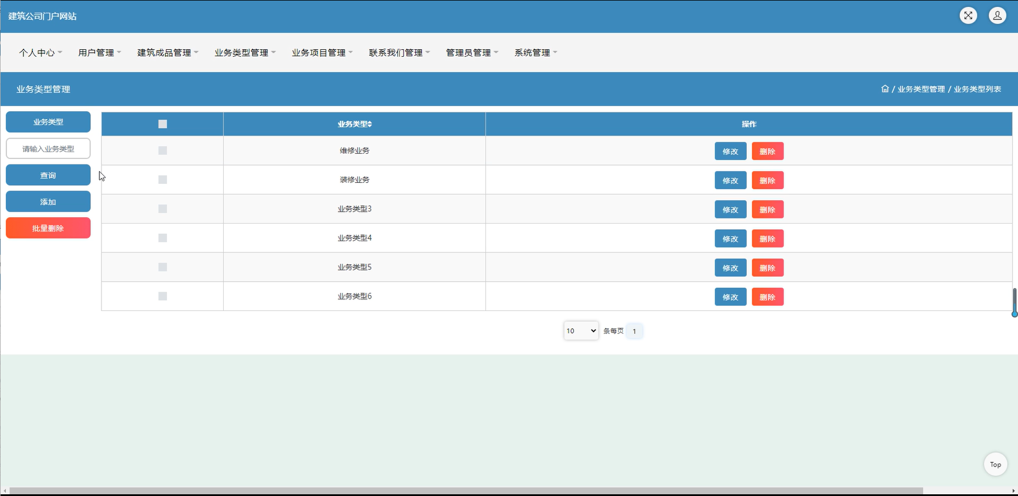Click 修改 for 装修业务 row
Image resolution: width=1018 pixels, height=496 pixels.
[x=730, y=180]
